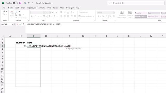Click the Middle Align icon
This screenshot has width=166, height=93.
click(x=65, y=12)
